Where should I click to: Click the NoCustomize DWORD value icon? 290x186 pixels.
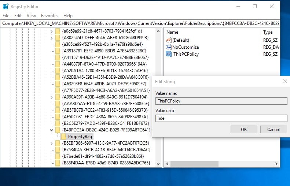(169, 47)
